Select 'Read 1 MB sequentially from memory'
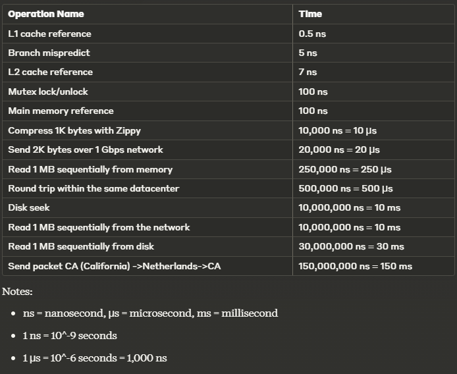Viewport: 457px width, 374px height. (90, 169)
